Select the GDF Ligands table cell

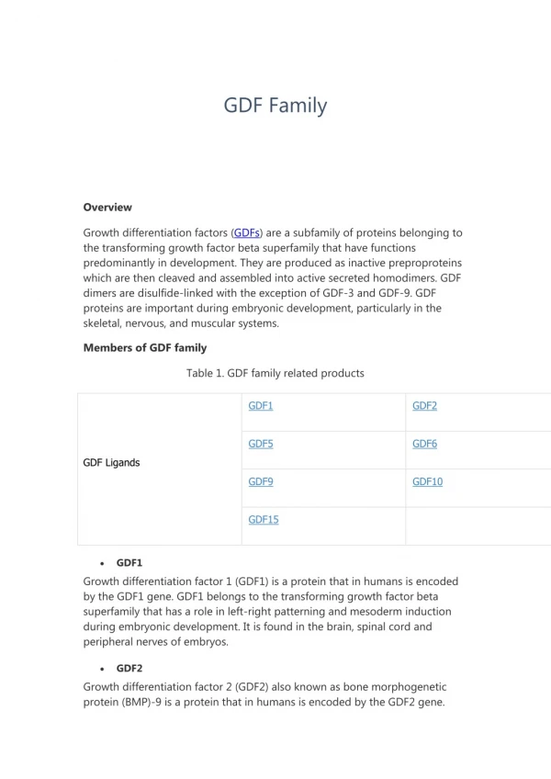(160, 469)
